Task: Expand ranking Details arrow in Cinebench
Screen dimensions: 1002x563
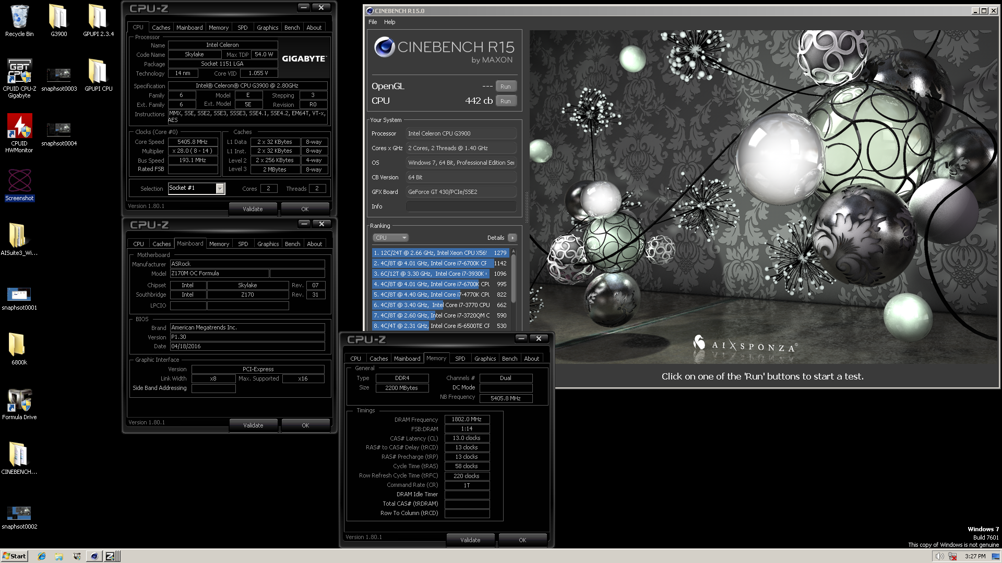Action: (512, 238)
